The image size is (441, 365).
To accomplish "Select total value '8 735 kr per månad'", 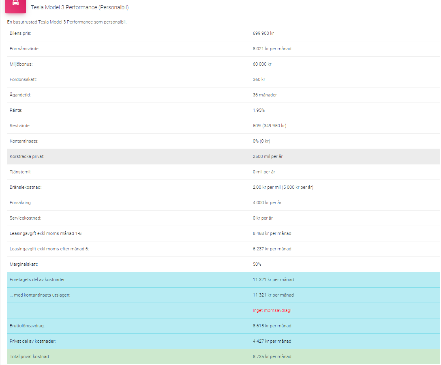I will tap(272, 356).
